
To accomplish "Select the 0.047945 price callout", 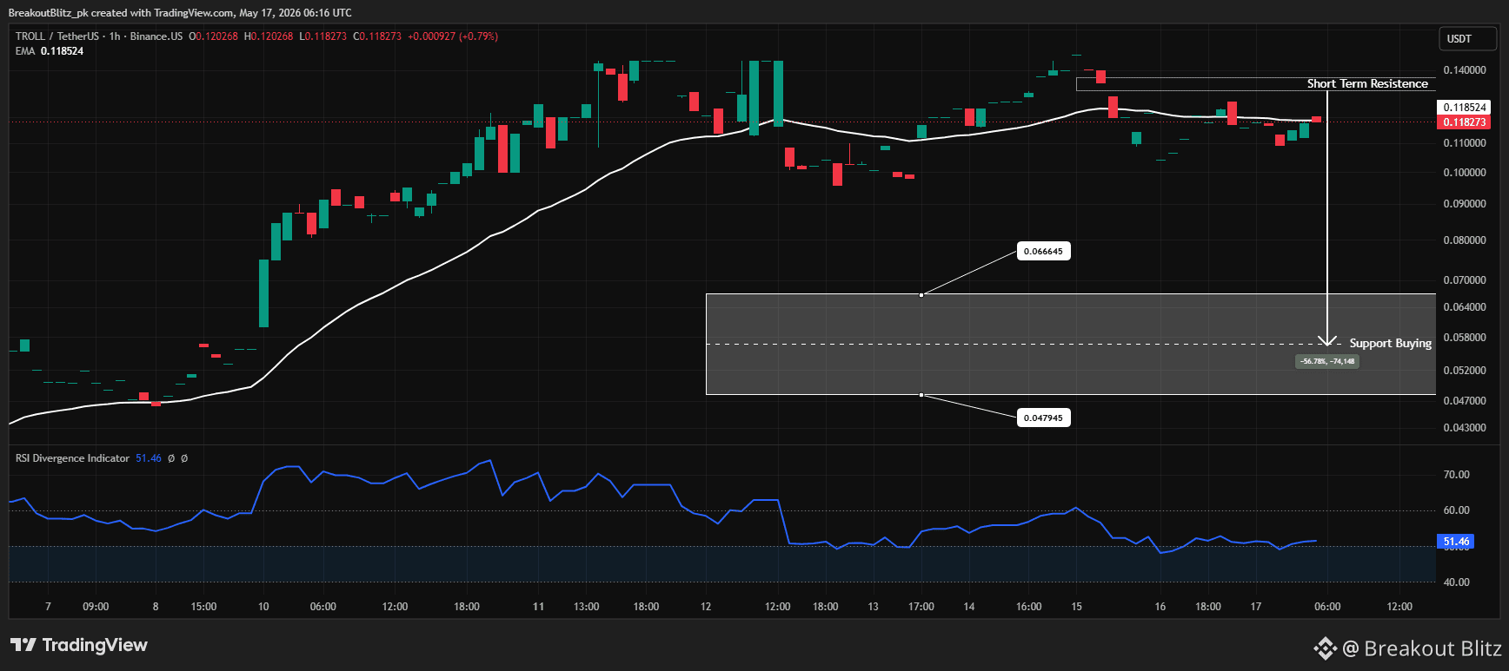I will [1043, 418].
